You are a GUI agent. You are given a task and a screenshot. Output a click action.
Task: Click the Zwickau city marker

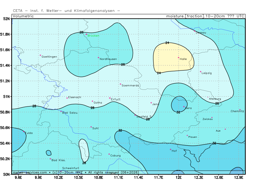212,118
